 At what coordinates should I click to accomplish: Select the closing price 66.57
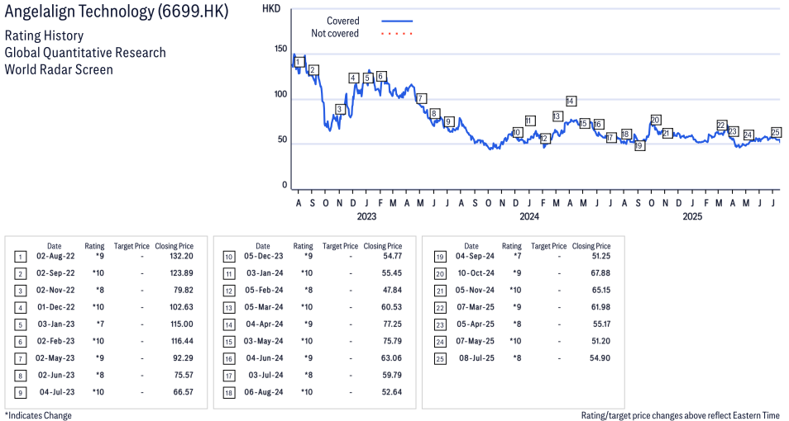click(183, 392)
